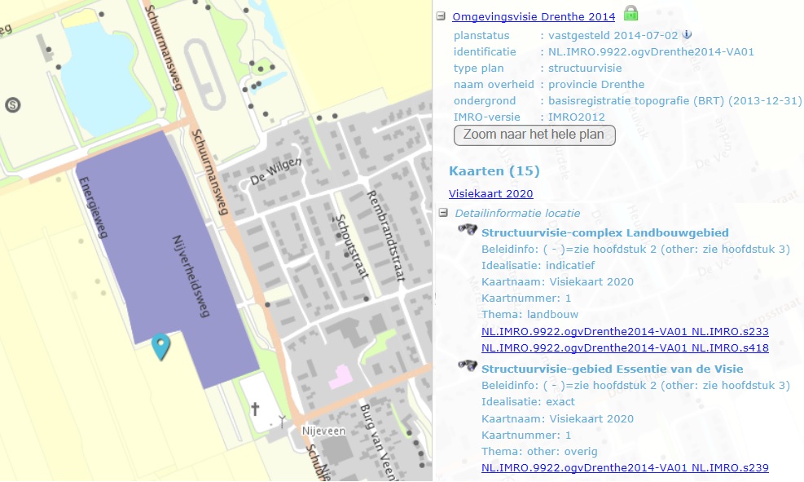Click the info icon next to planstatus date
The image size is (804, 482).
tap(687, 35)
